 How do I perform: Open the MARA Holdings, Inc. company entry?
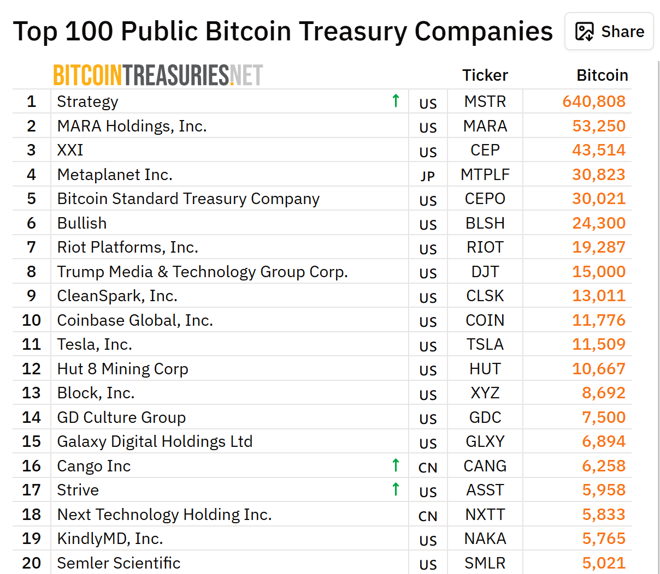click(x=131, y=125)
